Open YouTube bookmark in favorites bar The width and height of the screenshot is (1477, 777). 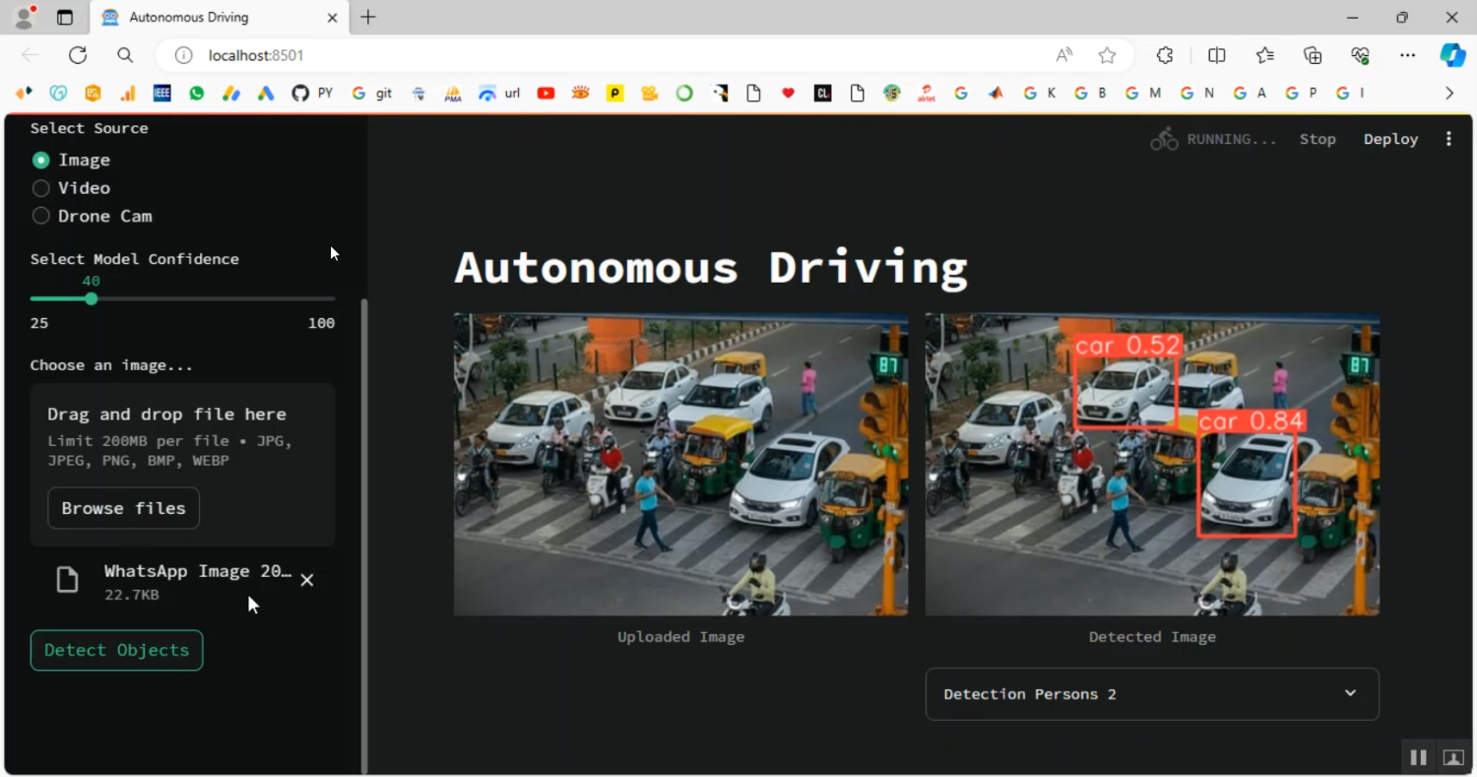coord(546,94)
